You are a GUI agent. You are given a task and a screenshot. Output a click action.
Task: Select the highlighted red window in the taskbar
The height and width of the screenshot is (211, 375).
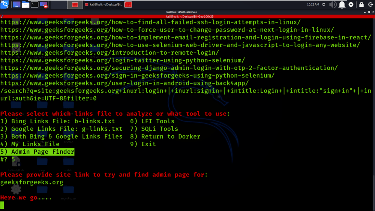click(x=75, y=4)
